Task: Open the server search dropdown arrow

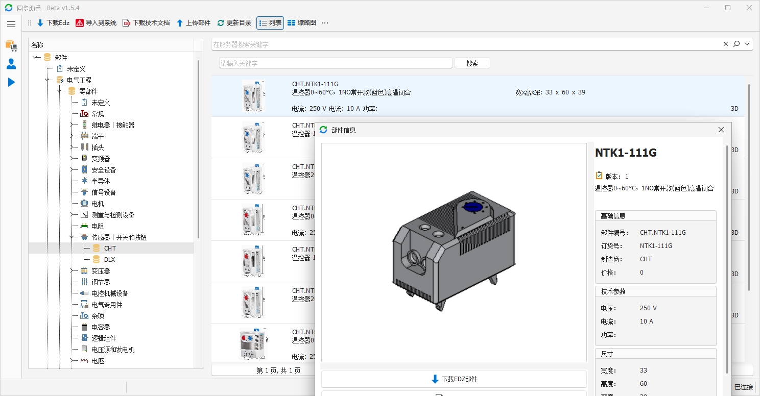Action: click(x=748, y=44)
